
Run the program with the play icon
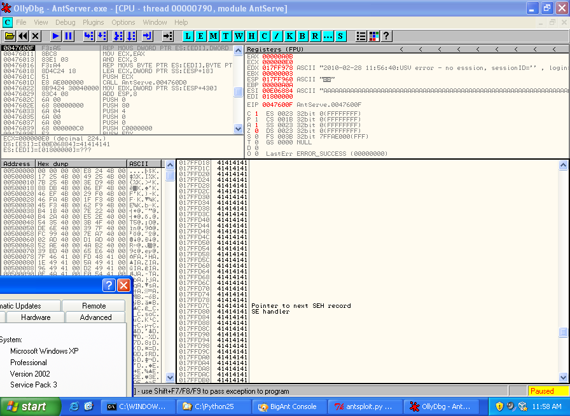pyautogui.click(x=55, y=36)
